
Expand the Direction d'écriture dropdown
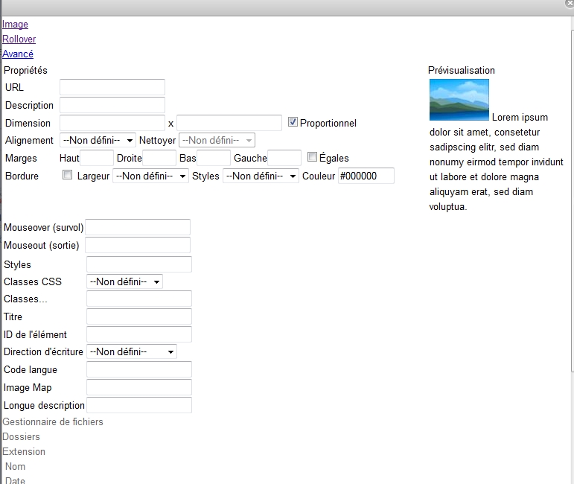[132, 351]
